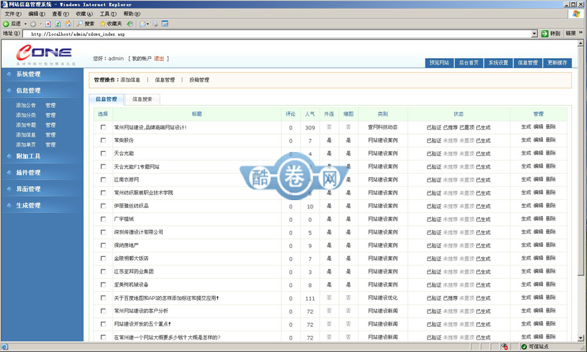Click the scrollbar down arrow
The height and width of the screenshot is (352, 587).
coord(580,337)
